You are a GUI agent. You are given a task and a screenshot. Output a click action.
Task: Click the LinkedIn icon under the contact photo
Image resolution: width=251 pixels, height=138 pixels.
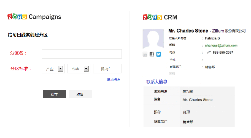145,54
